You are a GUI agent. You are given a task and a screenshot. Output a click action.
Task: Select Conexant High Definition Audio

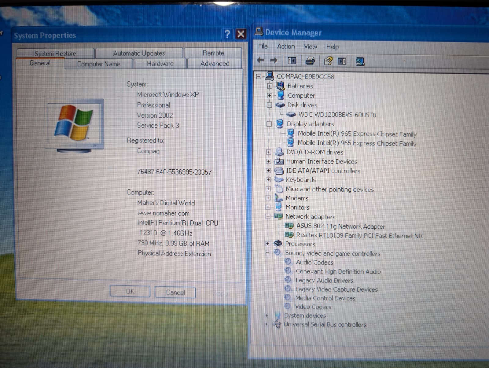[x=338, y=271]
